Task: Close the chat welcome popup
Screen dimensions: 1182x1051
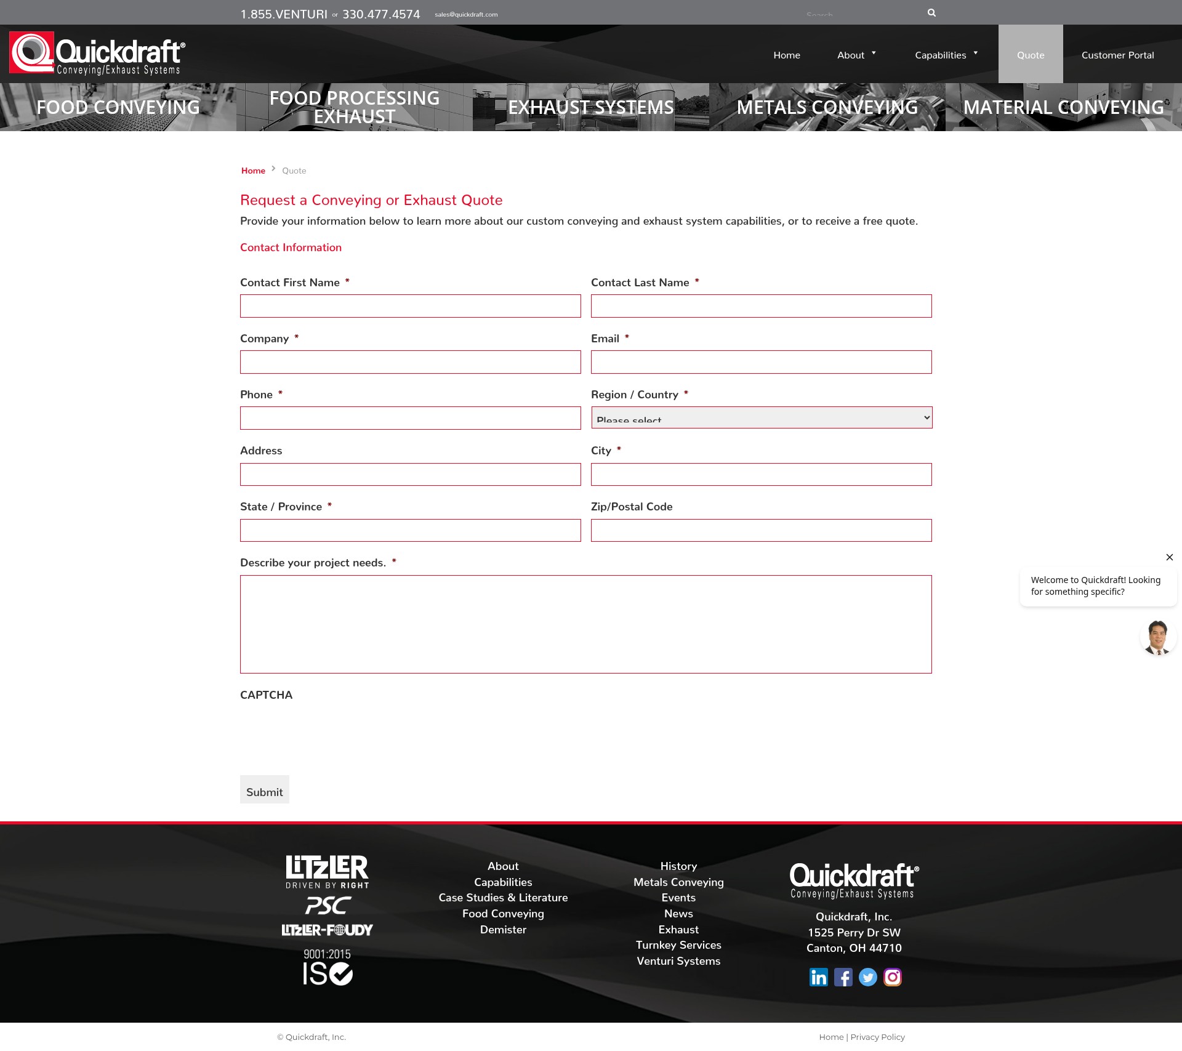Action: tap(1169, 557)
